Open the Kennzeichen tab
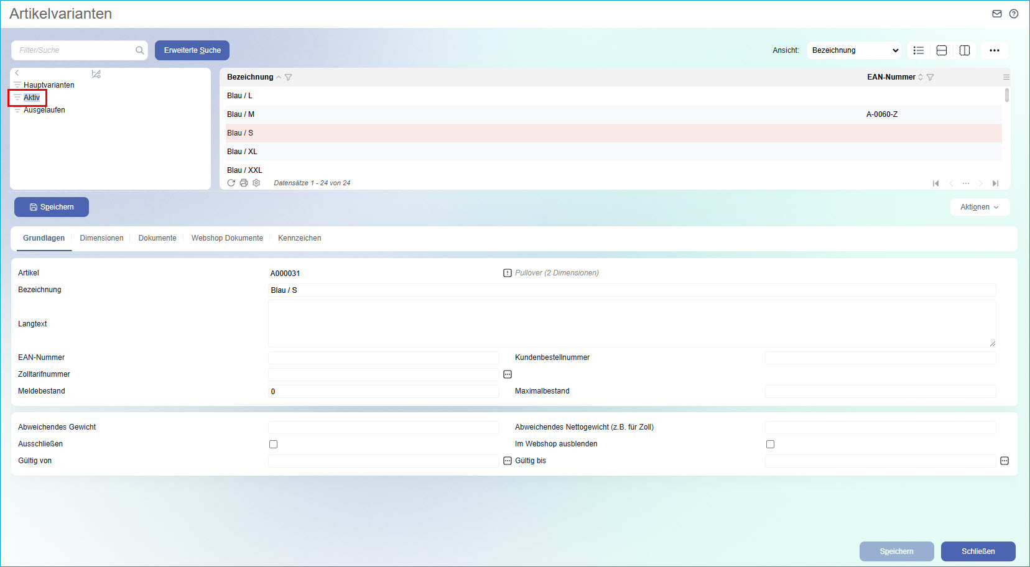The width and height of the screenshot is (1030, 567). click(x=300, y=238)
